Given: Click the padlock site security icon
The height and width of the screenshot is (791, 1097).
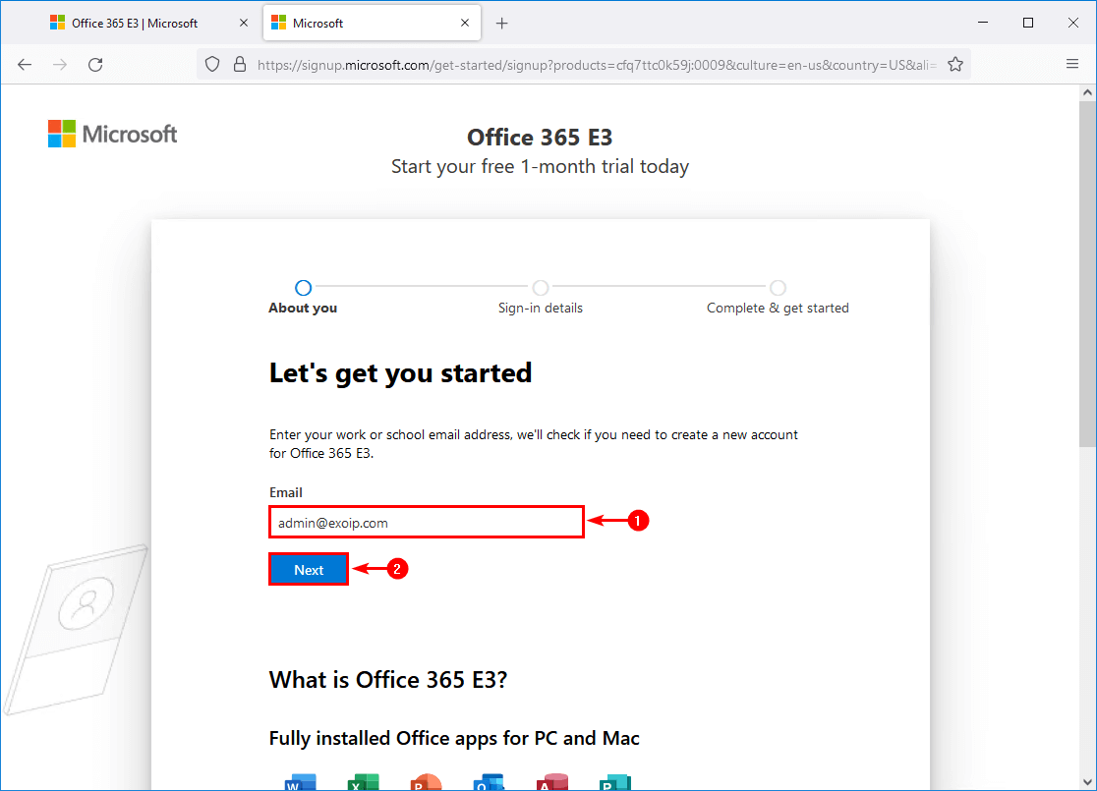Looking at the screenshot, I should tap(239, 64).
